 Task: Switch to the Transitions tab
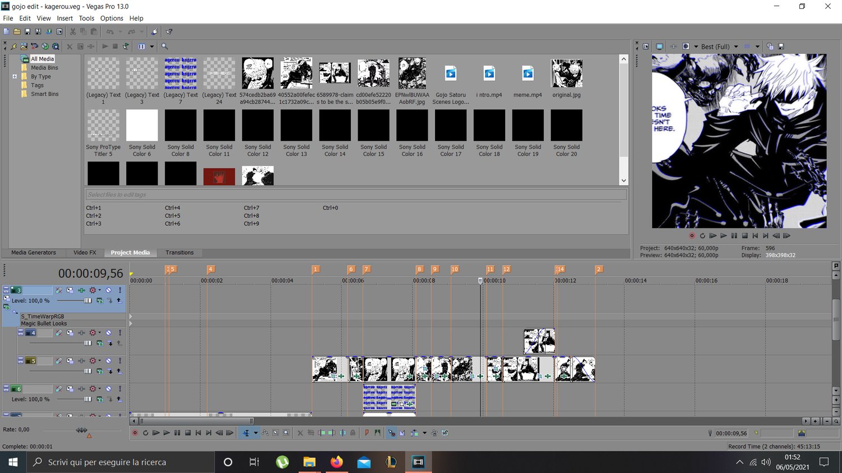click(180, 252)
